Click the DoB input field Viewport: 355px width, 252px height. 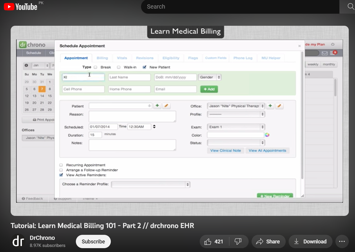[175, 77]
